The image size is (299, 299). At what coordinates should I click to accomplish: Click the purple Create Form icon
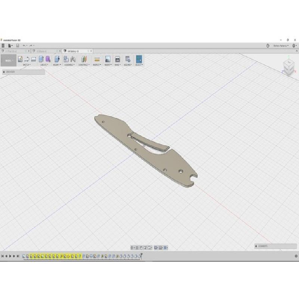48,59
